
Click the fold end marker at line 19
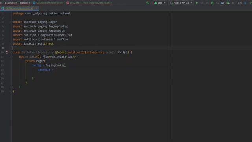11,91
